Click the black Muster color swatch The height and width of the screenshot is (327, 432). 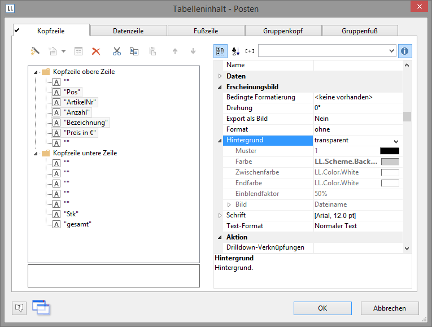390,151
